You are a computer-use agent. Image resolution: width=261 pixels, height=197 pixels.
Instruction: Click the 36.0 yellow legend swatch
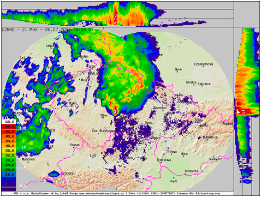point(9,151)
